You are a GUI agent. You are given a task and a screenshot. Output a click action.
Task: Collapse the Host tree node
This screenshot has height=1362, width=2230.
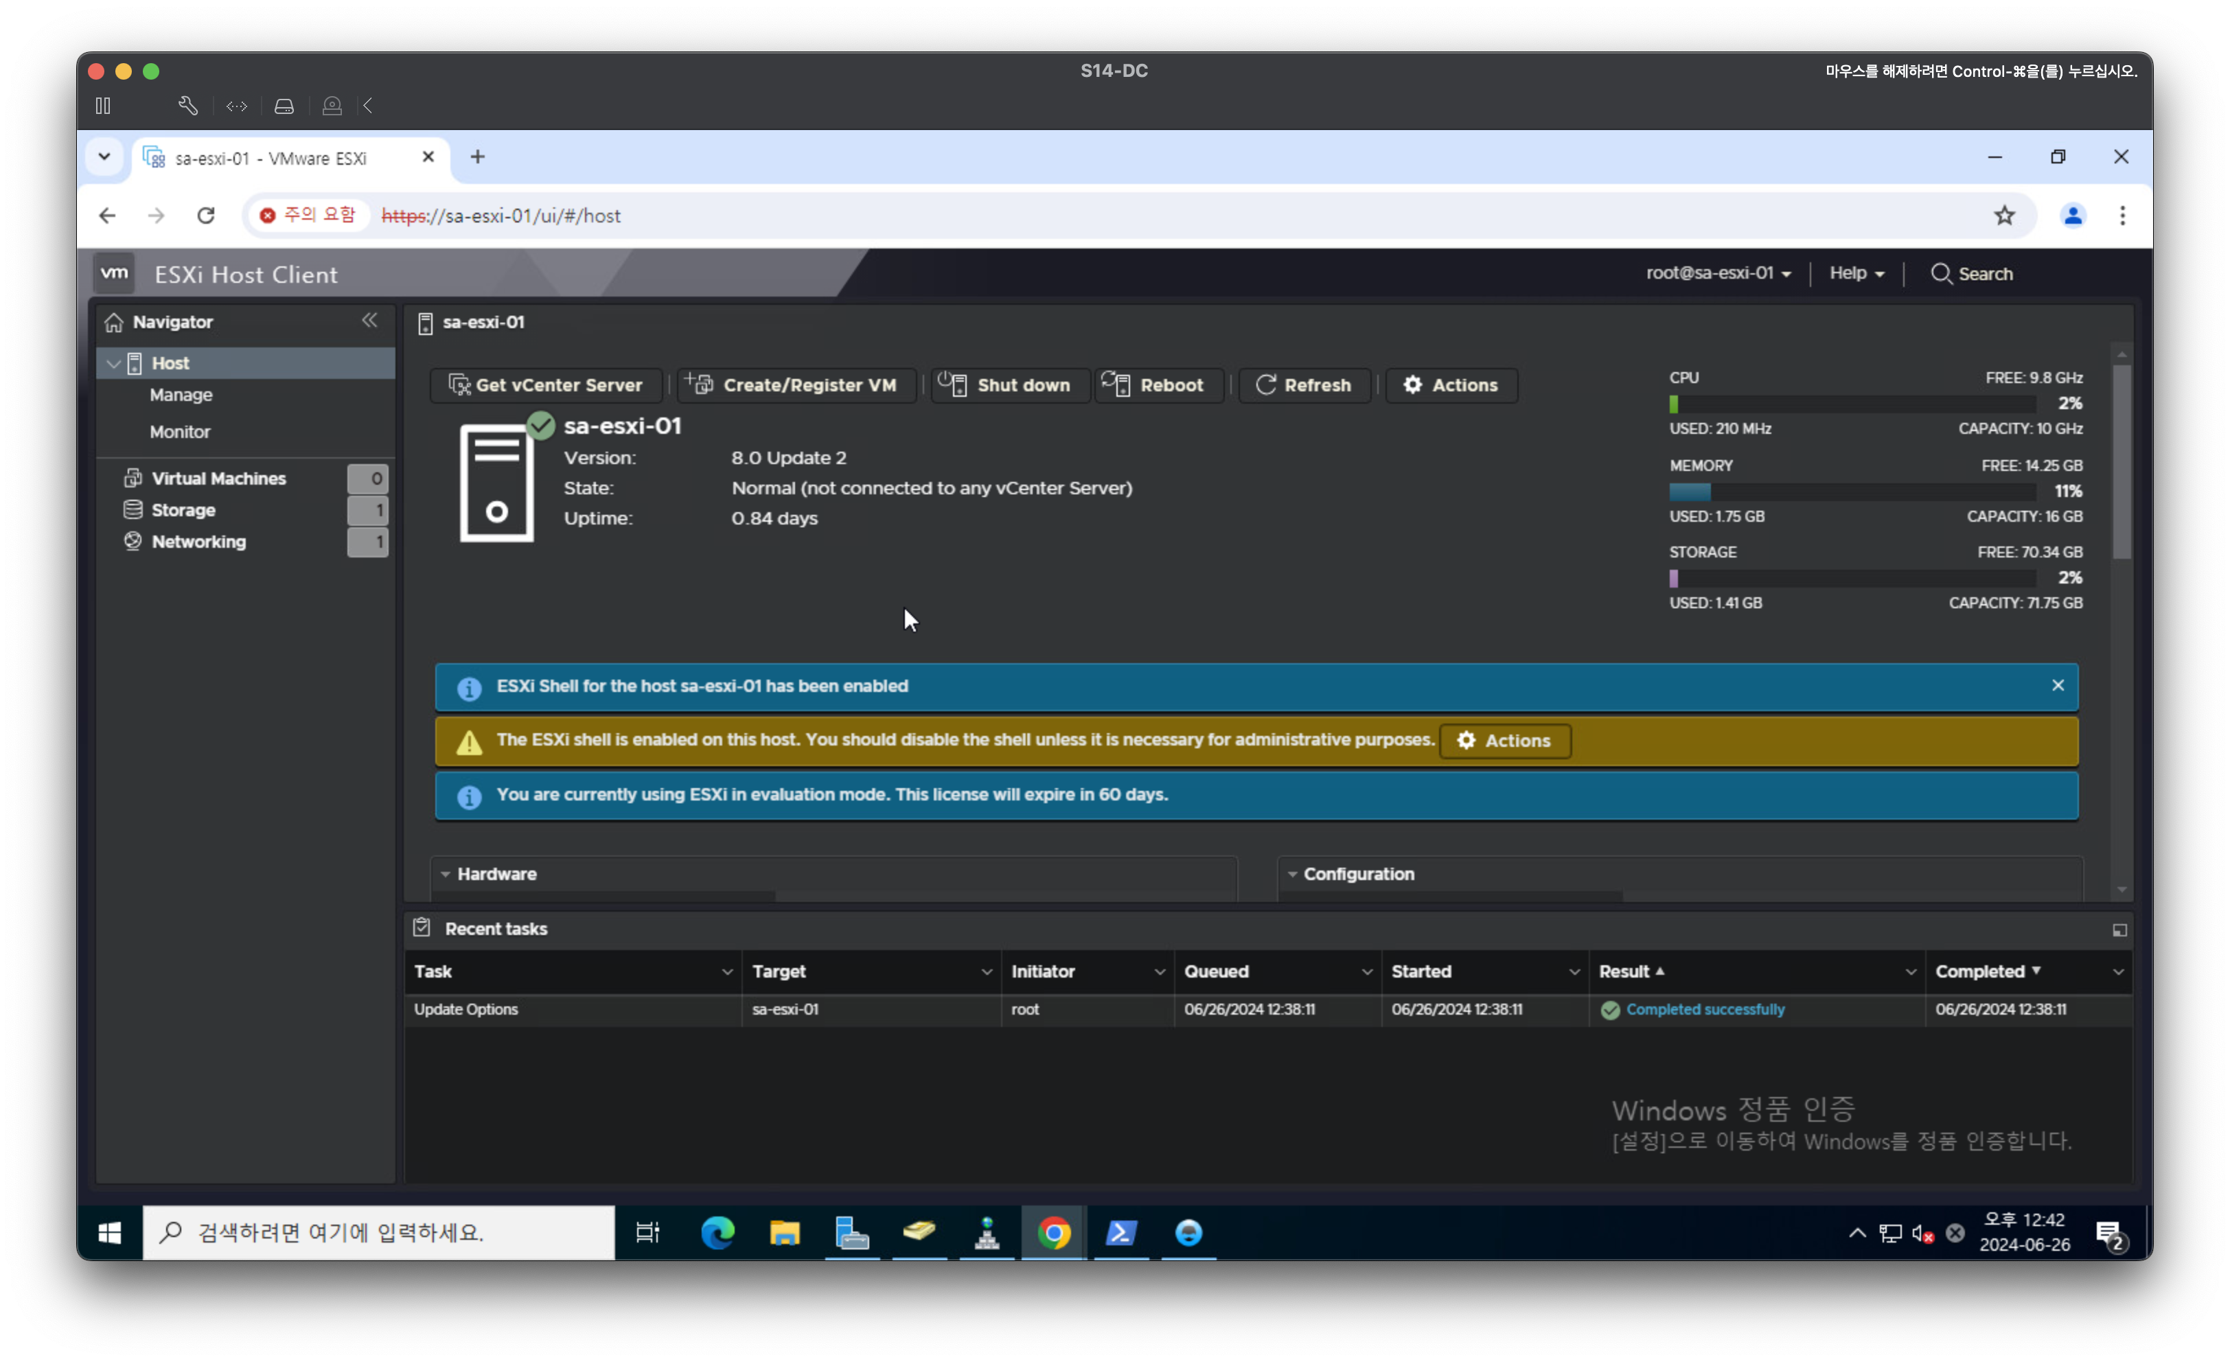click(x=114, y=364)
